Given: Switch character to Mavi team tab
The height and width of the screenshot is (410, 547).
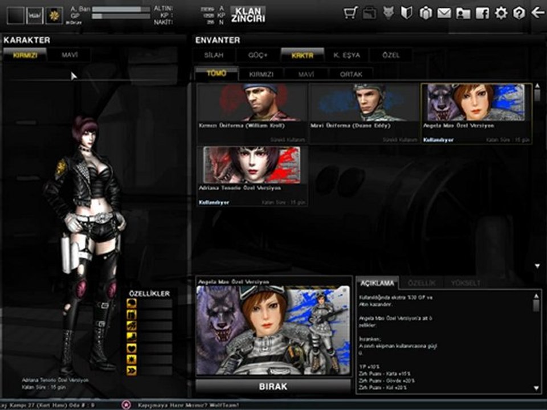Looking at the screenshot, I should pyautogui.click(x=70, y=55).
